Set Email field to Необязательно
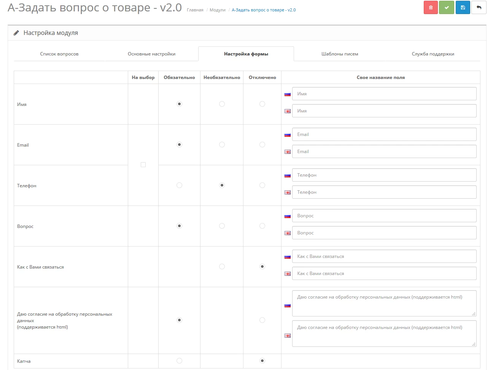Screen dimensions: 493x370 [x=222, y=144]
